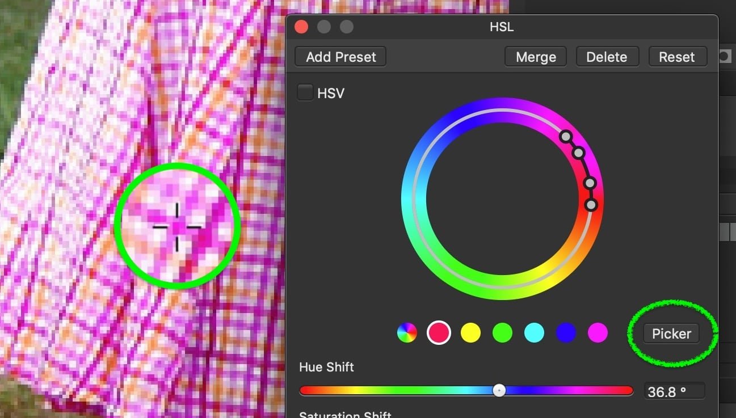Select the green channel swatch

tap(502, 333)
